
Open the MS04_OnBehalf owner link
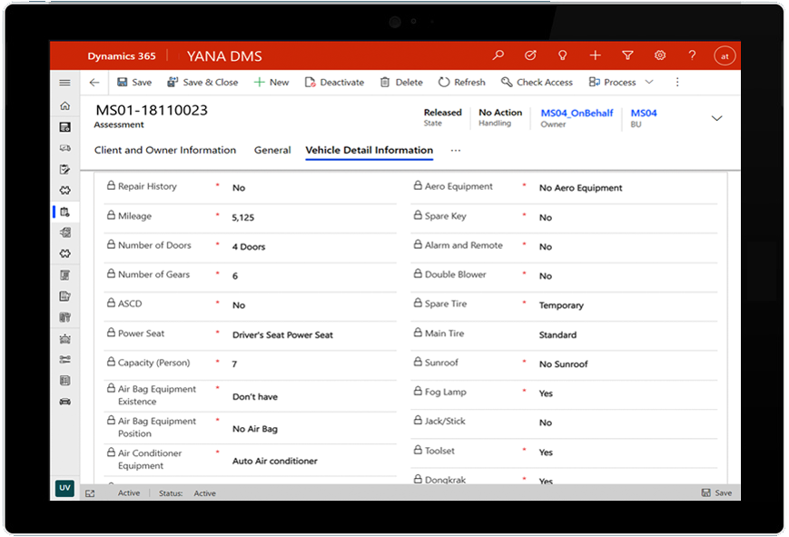[x=577, y=113]
